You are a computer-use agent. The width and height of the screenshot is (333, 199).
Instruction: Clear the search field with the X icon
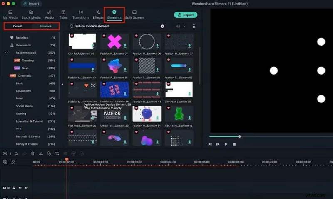click(x=162, y=26)
